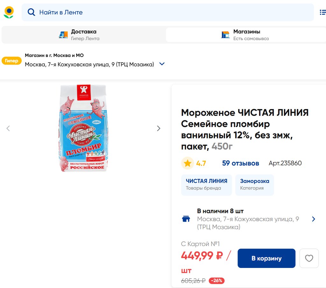Add product to favorites with heart
Screen dimensions: 326x288
(x=309, y=258)
